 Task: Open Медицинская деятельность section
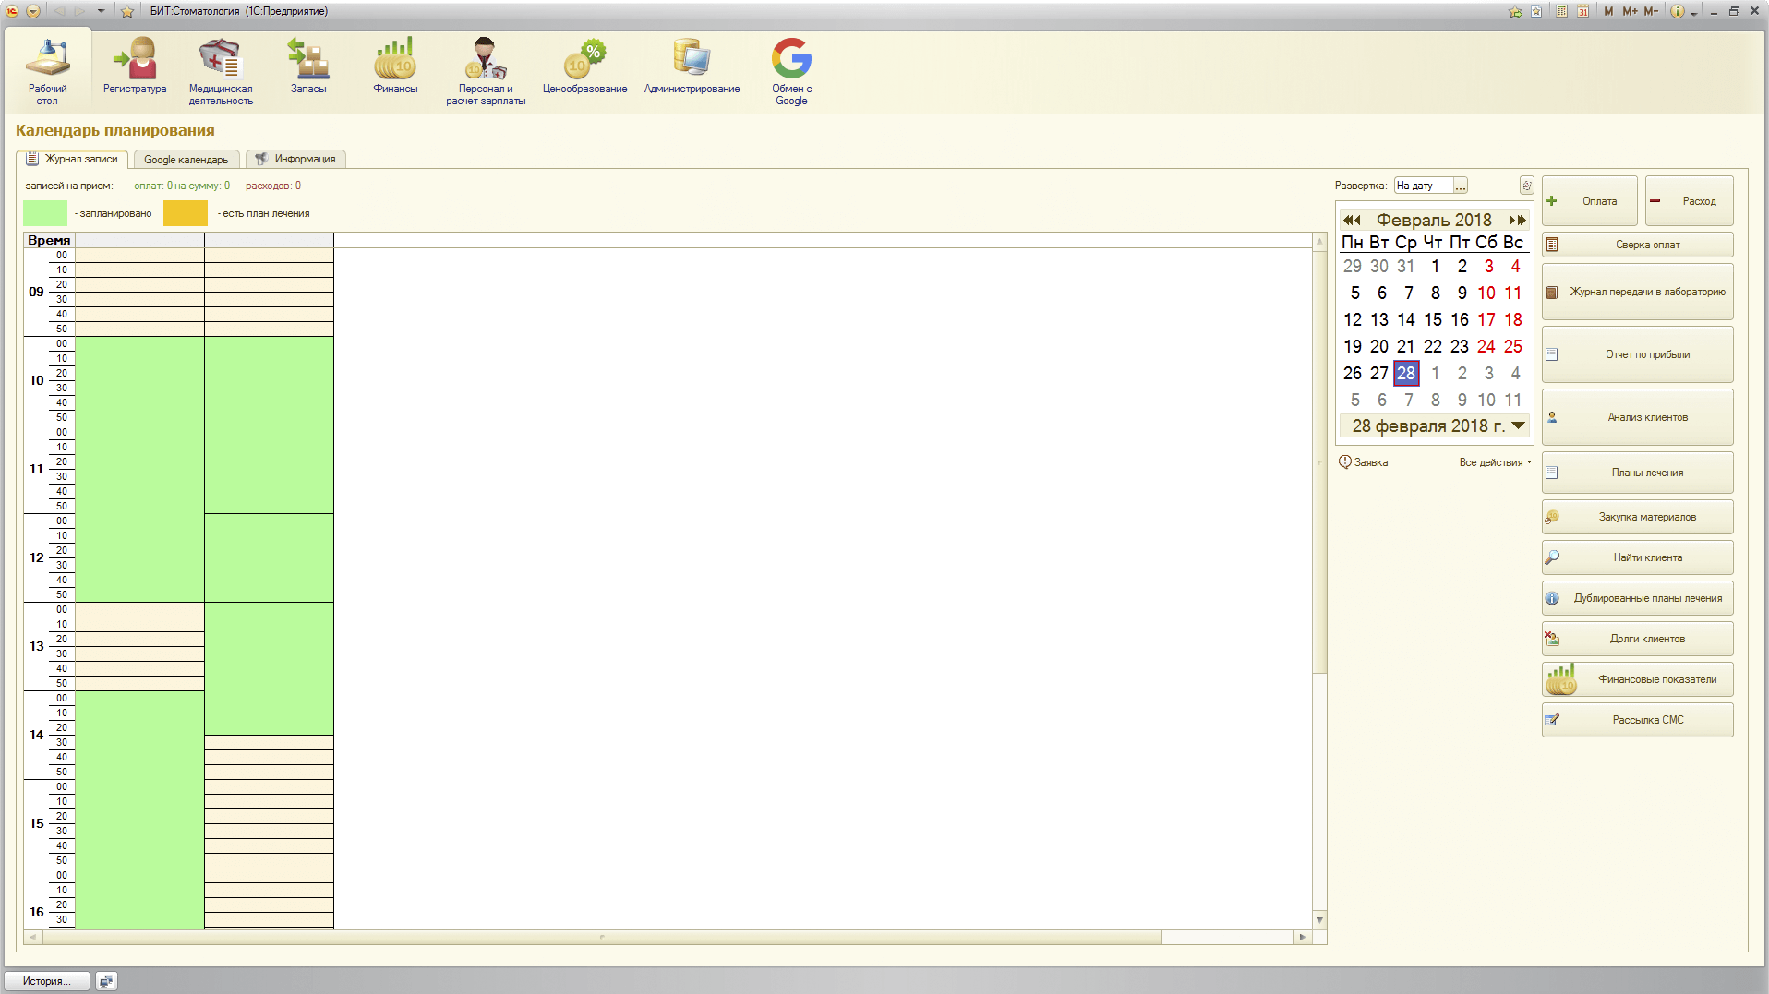pyautogui.click(x=221, y=70)
